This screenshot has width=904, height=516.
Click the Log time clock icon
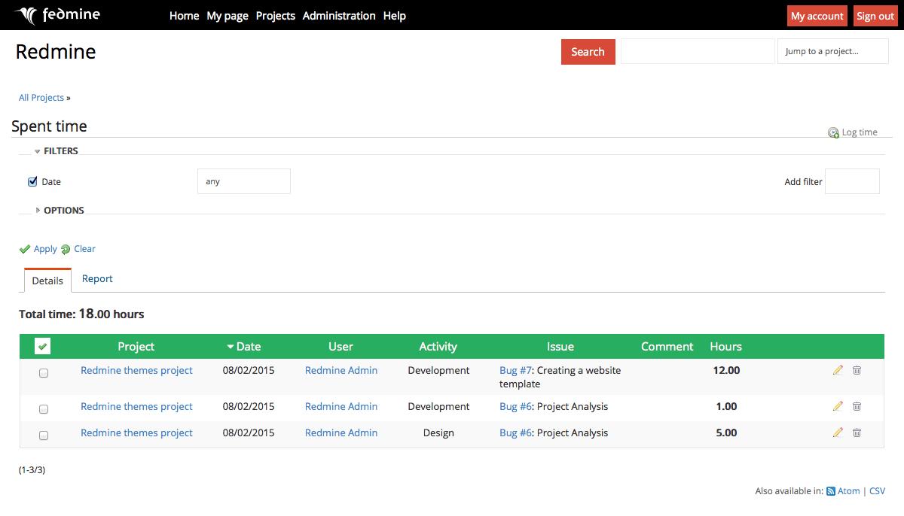(833, 132)
